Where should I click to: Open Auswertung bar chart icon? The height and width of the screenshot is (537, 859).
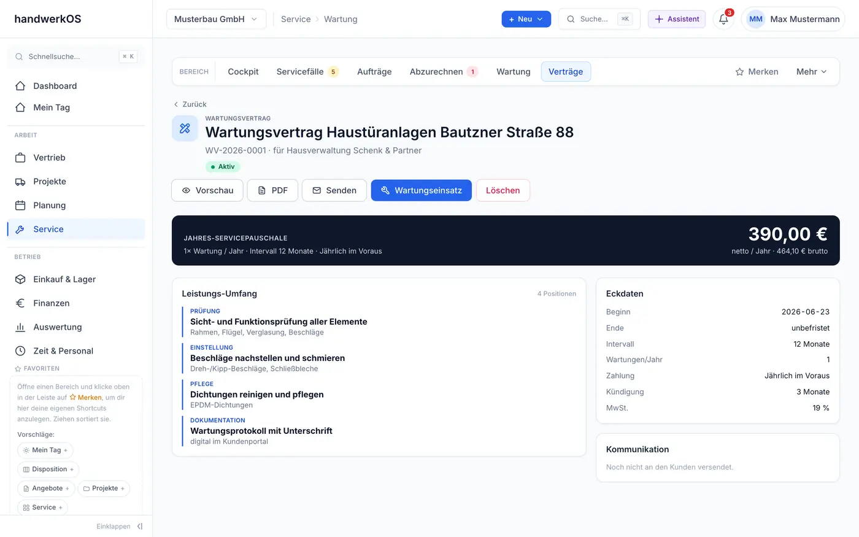pyautogui.click(x=20, y=327)
